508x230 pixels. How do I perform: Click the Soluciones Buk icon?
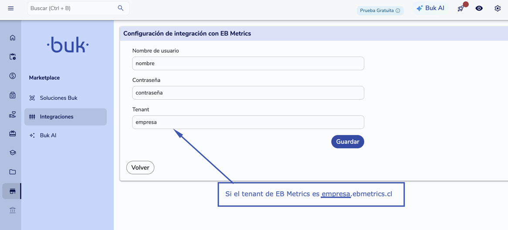[x=32, y=98]
